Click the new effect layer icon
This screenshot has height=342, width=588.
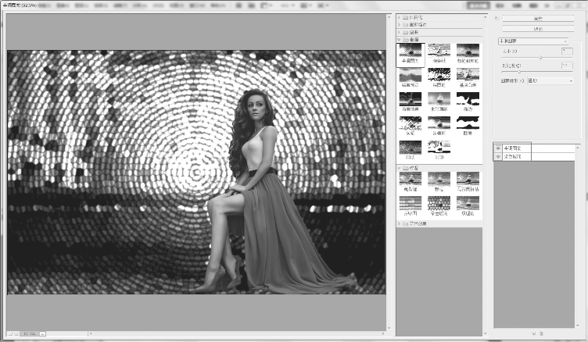(x=532, y=333)
